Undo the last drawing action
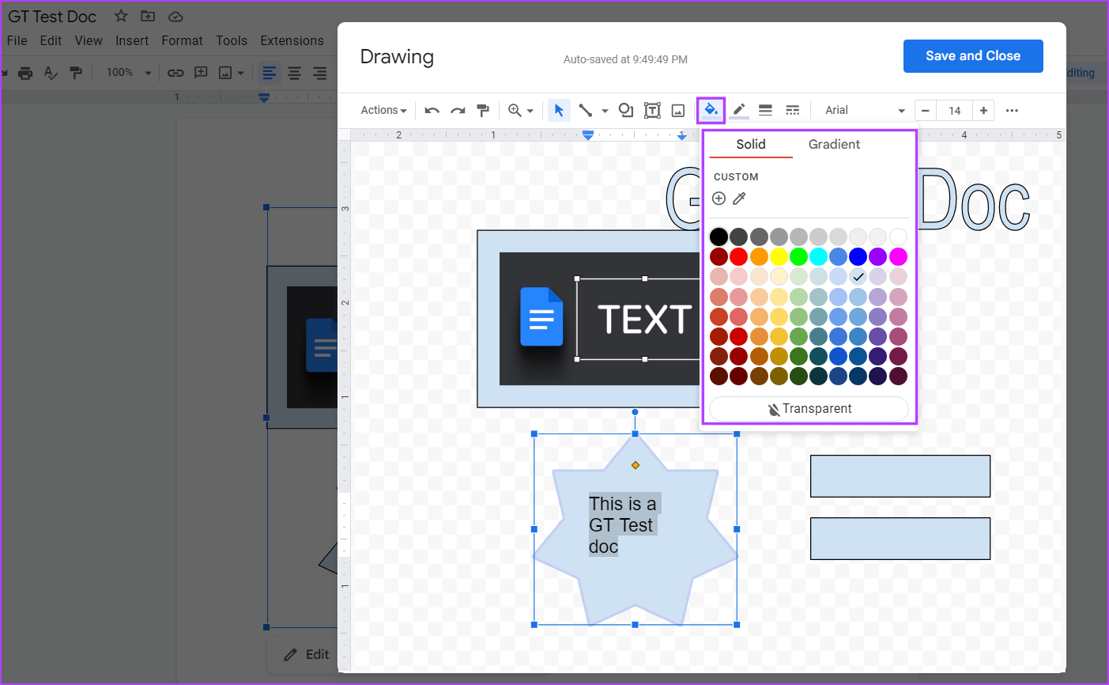 432,110
